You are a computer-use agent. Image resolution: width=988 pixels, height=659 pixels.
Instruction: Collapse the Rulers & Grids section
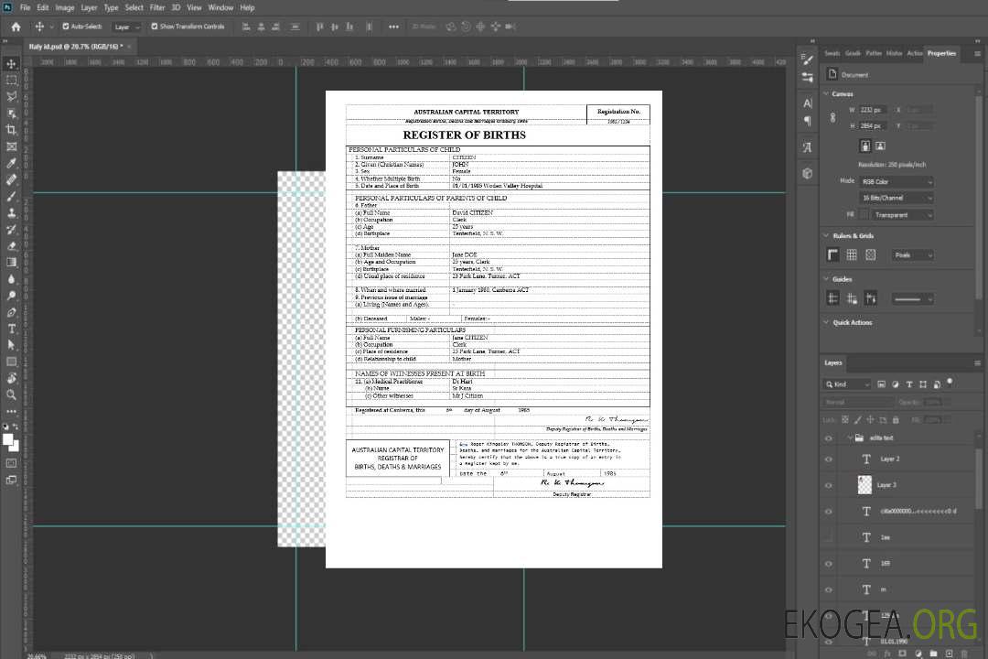[x=825, y=236]
